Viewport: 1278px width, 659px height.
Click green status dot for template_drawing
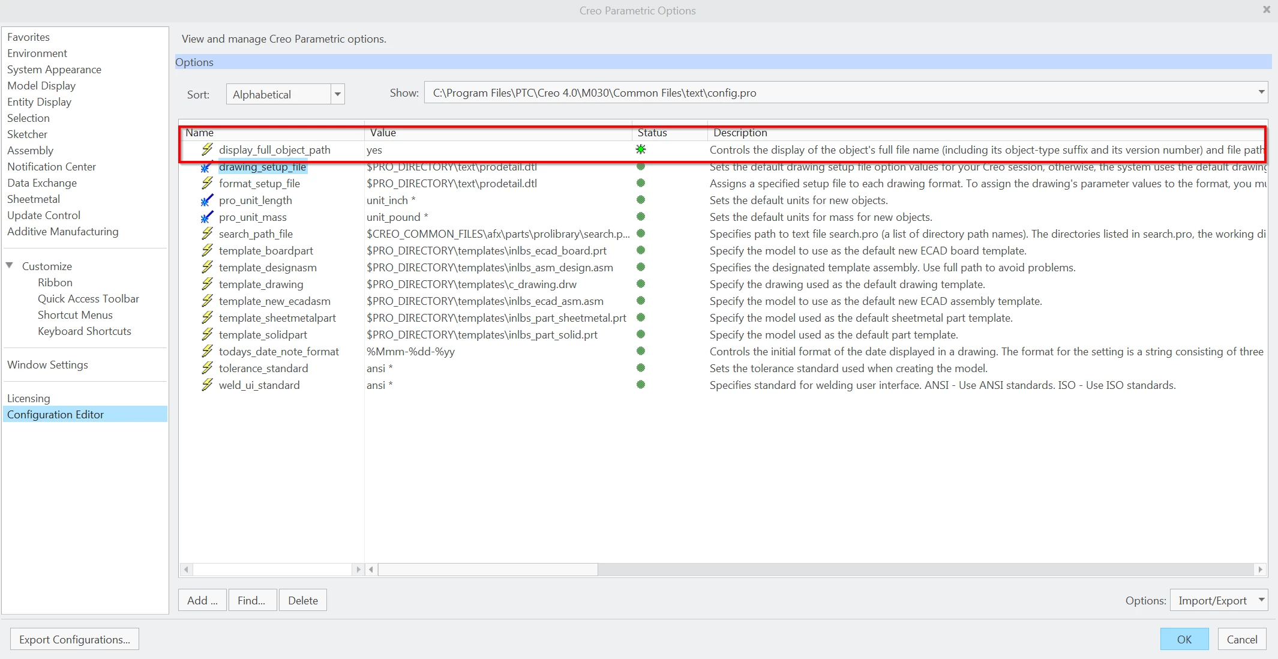(x=641, y=284)
